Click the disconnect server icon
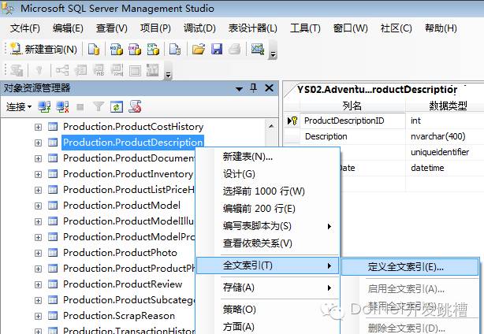Screen dimensions: 484x334 [62, 107]
